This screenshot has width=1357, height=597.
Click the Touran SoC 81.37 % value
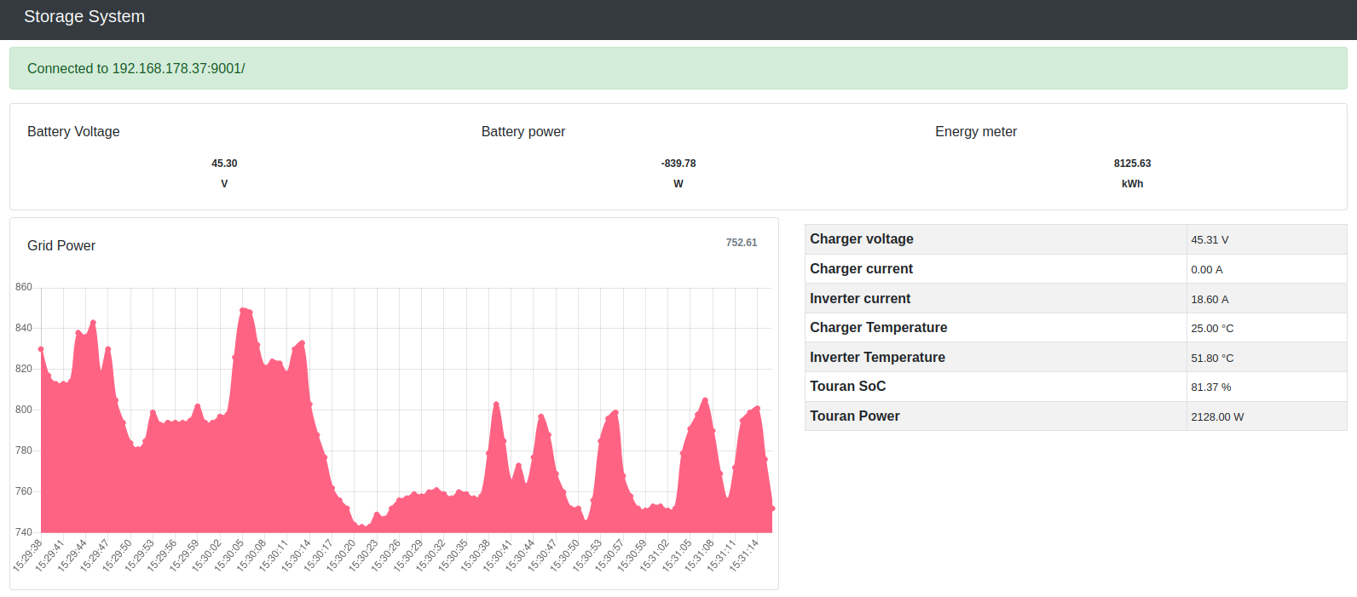[x=1210, y=387]
